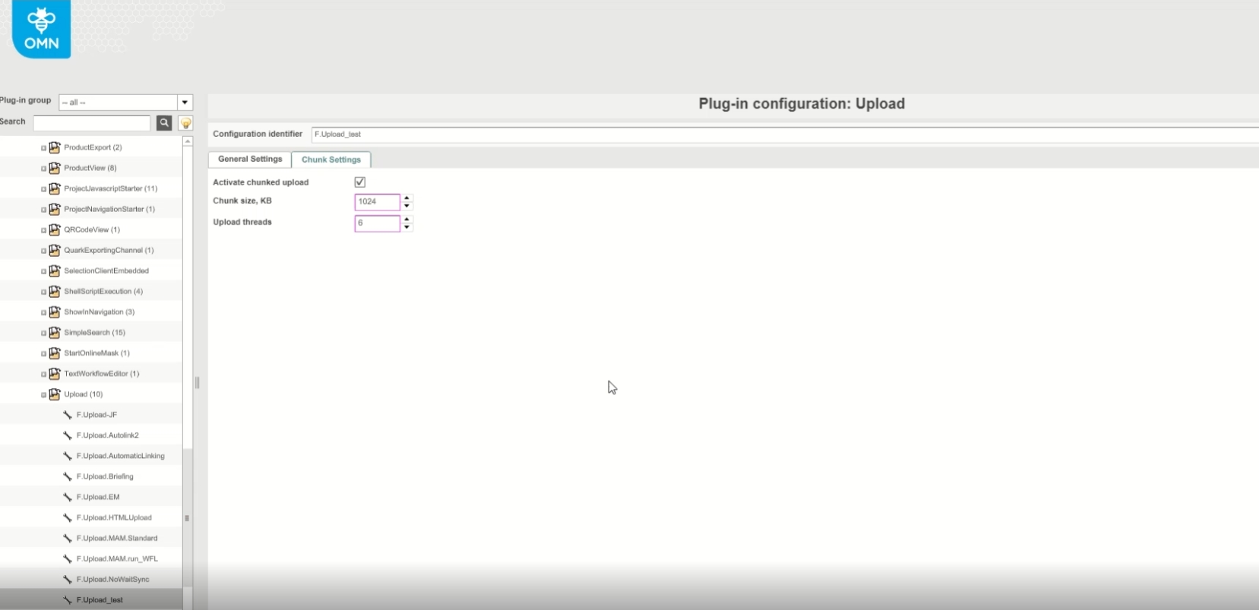Expand the ProjectNavigationStarter tree node
The width and height of the screenshot is (1259, 610).
click(x=43, y=209)
